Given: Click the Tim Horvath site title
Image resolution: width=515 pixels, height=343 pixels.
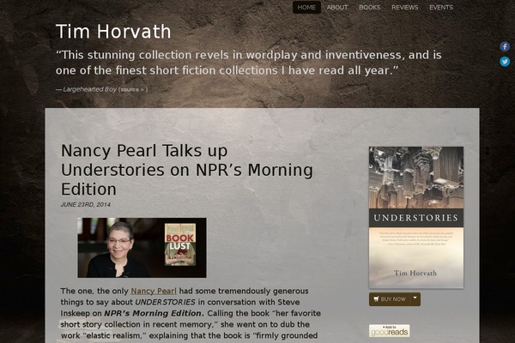Looking at the screenshot, I should pyautogui.click(x=113, y=32).
